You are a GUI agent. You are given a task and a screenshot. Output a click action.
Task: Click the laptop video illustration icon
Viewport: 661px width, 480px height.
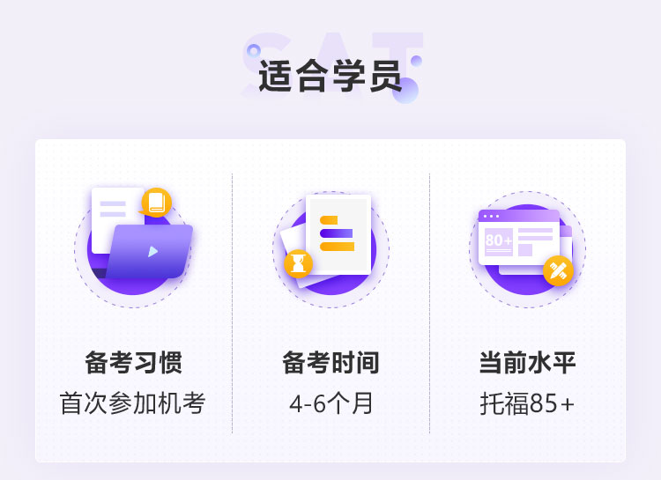pyautogui.click(x=133, y=247)
